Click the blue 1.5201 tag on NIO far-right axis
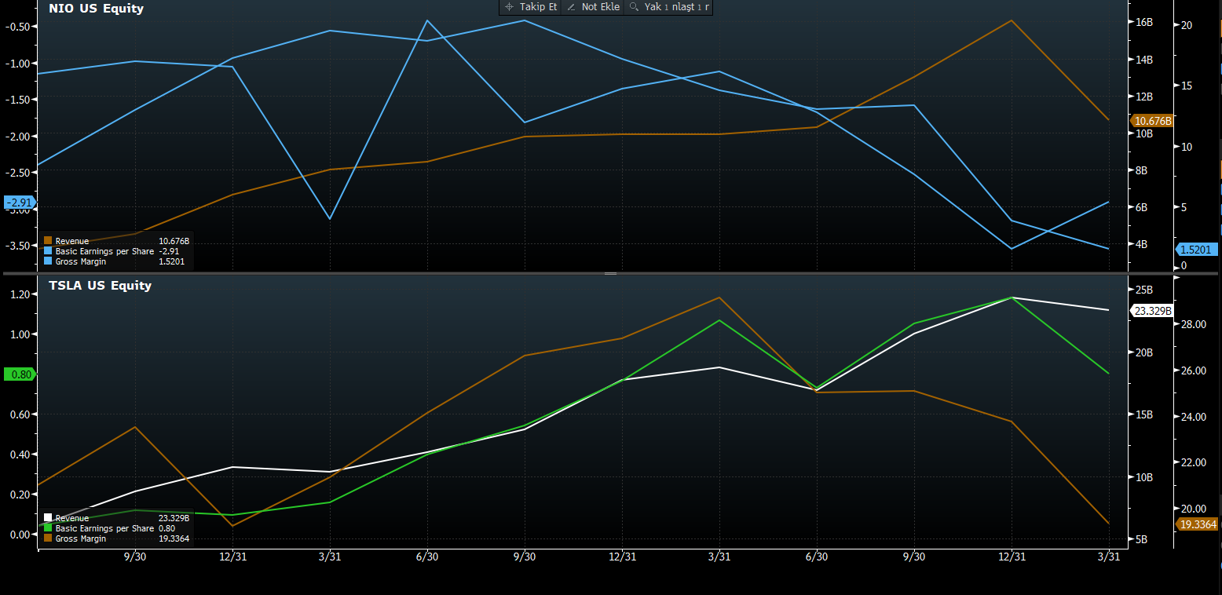Screen dimensions: 1222x595 click(x=1198, y=250)
